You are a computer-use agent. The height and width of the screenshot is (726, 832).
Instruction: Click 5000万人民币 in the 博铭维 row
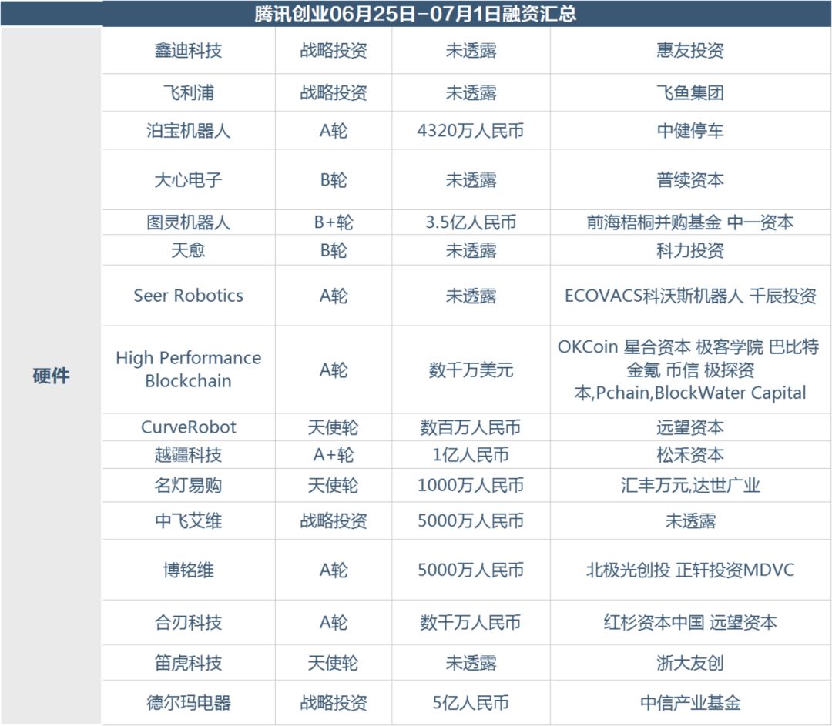[471, 570]
